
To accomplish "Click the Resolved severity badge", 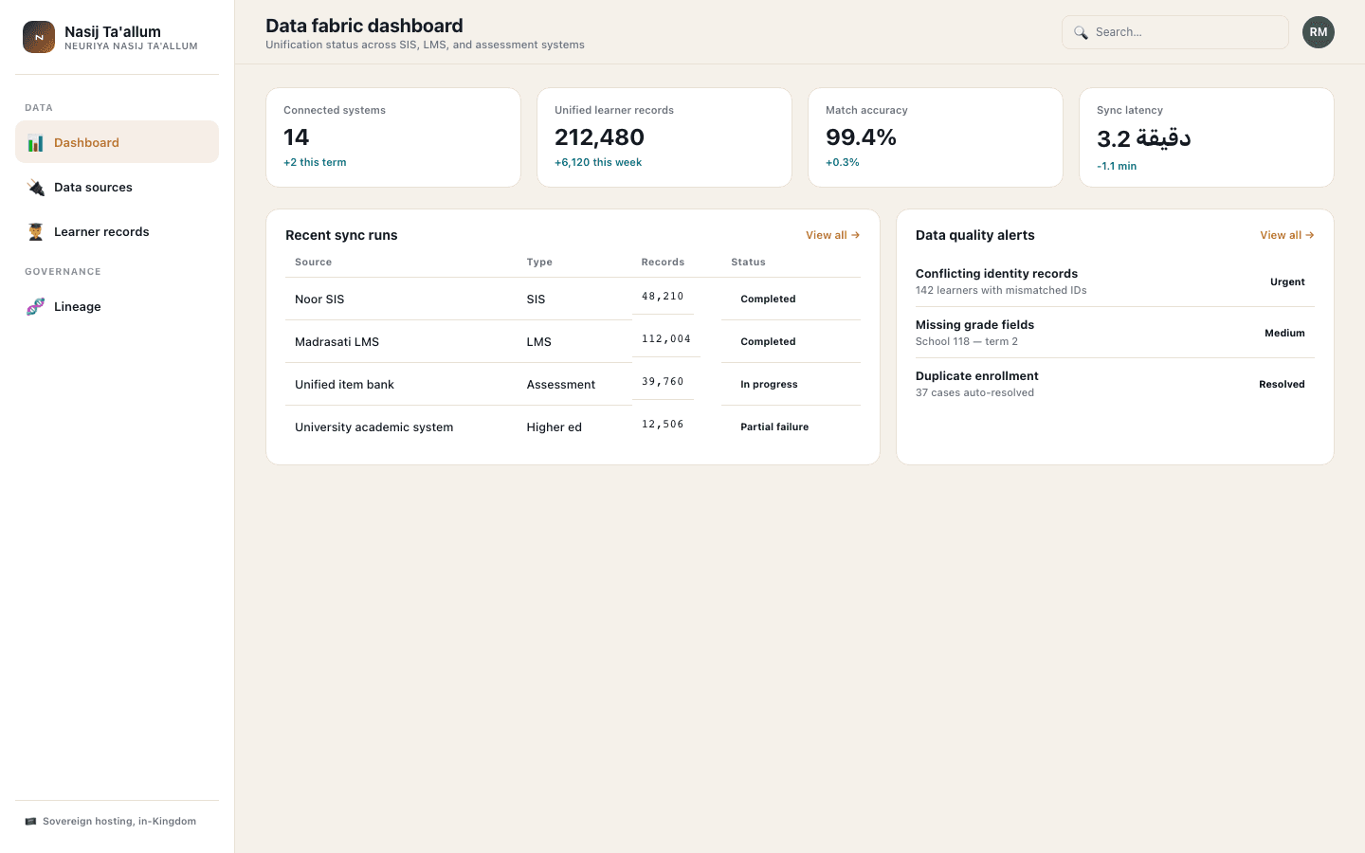I will point(1282,384).
